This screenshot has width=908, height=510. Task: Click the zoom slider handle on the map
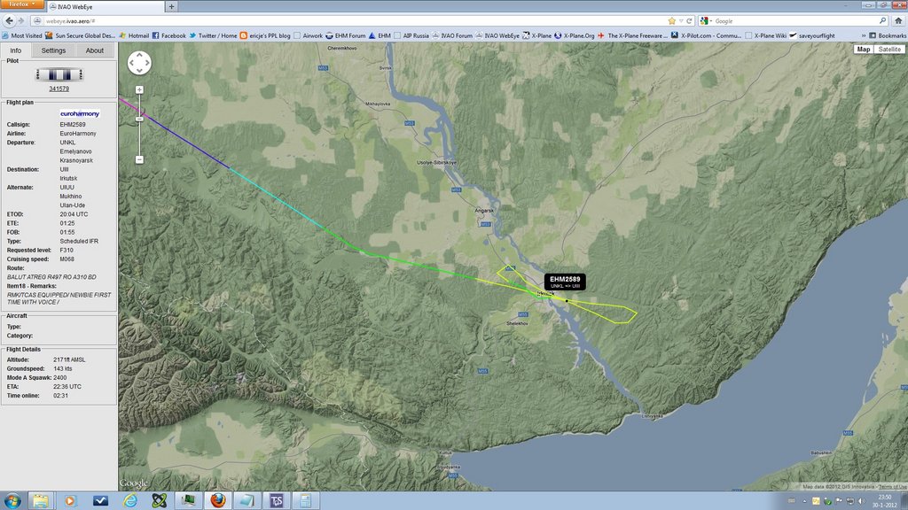pos(139,119)
